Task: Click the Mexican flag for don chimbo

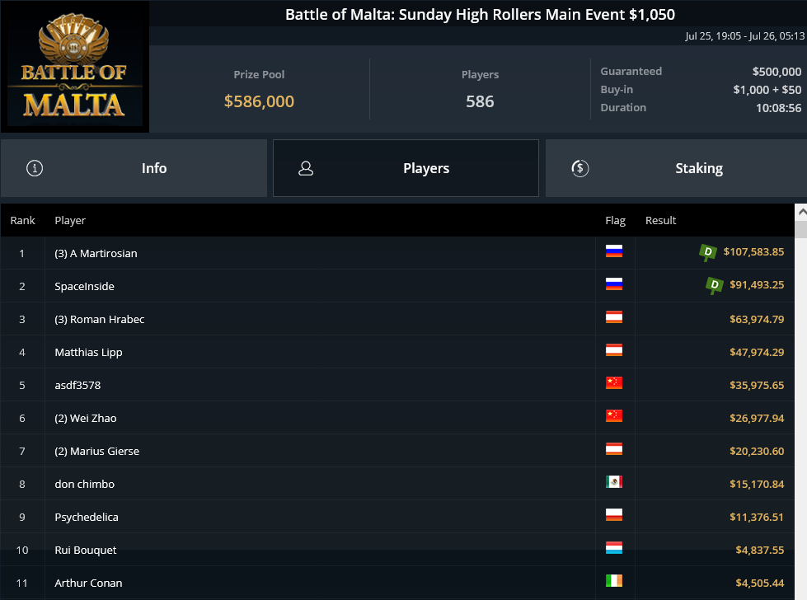Action: pyautogui.click(x=614, y=481)
